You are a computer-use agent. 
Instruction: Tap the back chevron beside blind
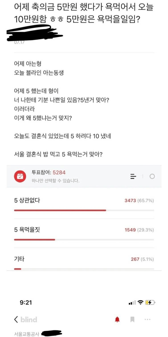pyautogui.click(x=16, y=320)
